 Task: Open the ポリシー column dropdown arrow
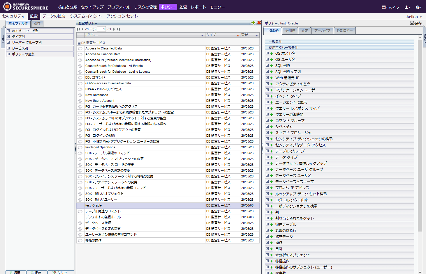pos(203,35)
